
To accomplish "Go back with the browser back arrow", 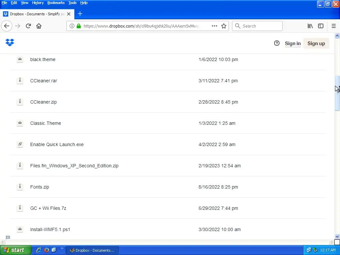I will 7,26.
